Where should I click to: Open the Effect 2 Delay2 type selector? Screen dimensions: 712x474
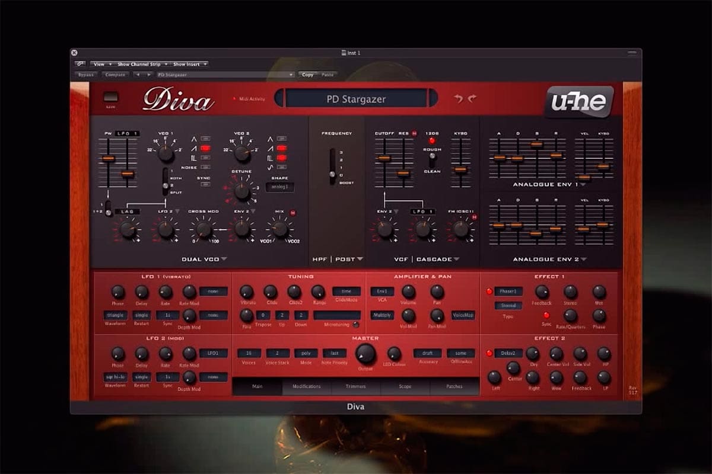point(508,354)
